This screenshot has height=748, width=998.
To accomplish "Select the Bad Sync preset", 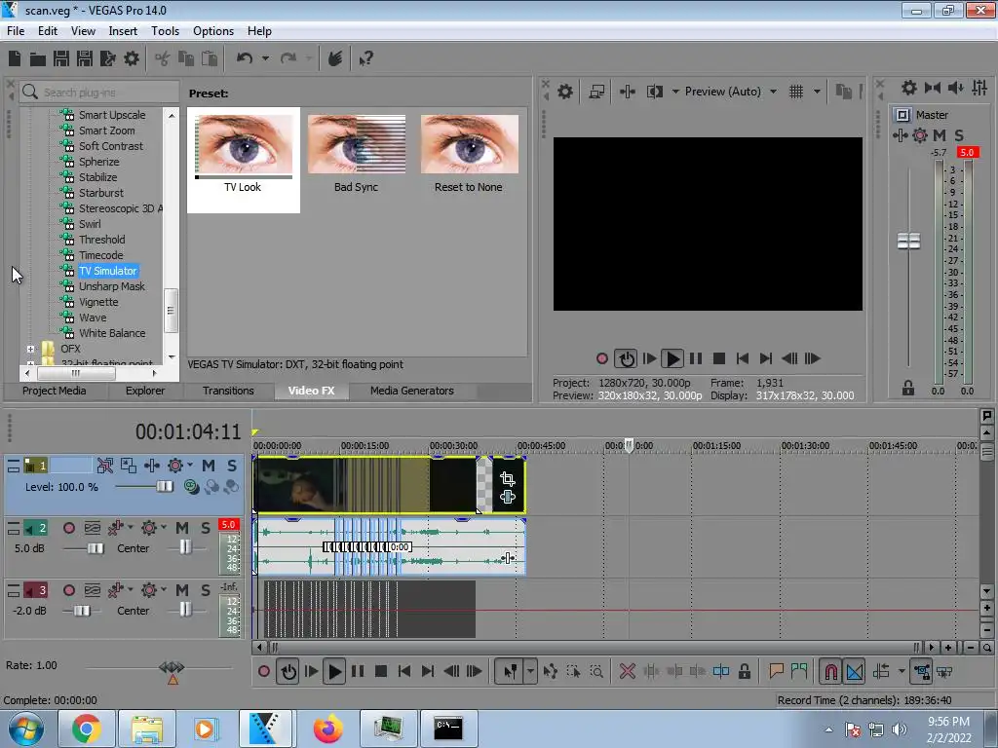I will (357, 154).
